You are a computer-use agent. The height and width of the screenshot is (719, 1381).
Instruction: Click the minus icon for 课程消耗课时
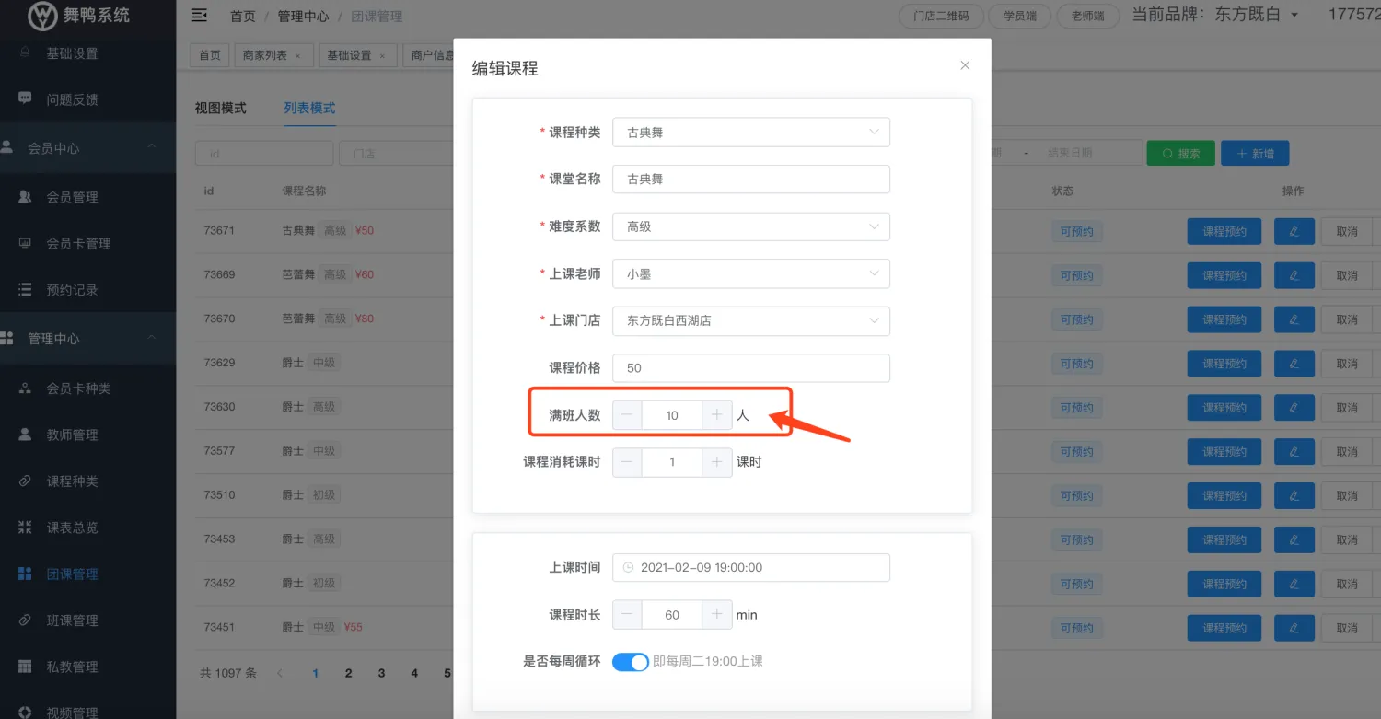(x=627, y=462)
